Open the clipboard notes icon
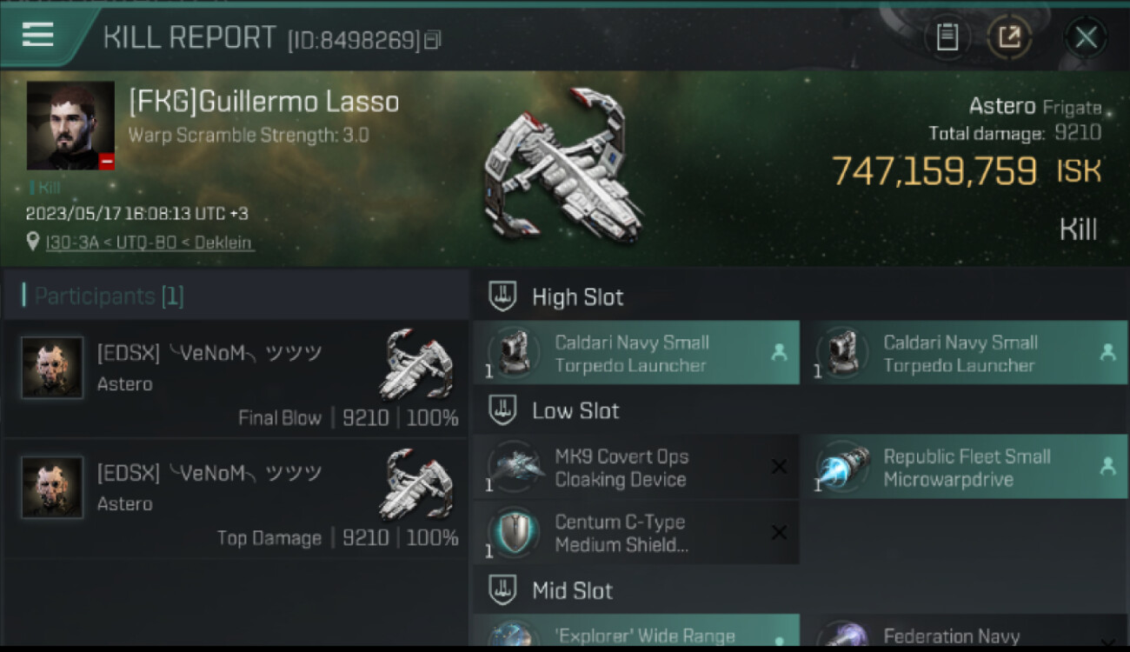The width and height of the screenshot is (1130, 652). tap(947, 37)
